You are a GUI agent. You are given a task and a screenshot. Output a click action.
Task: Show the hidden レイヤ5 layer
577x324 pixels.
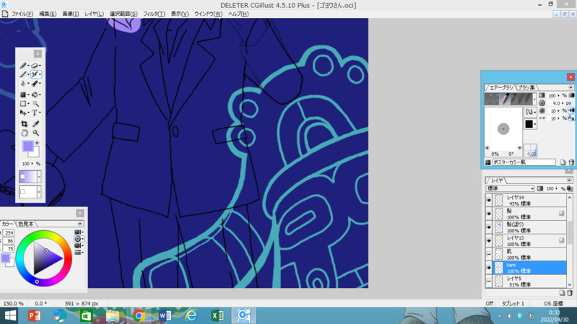(x=489, y=281)
